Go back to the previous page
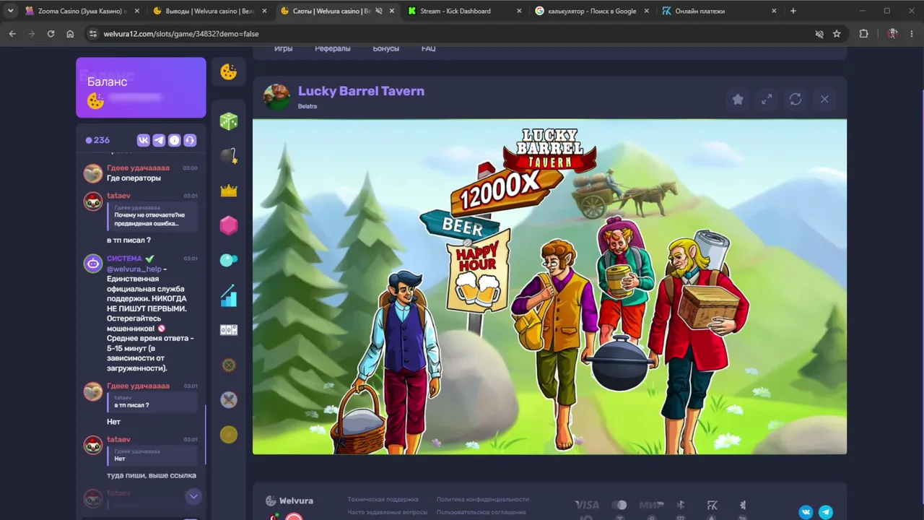Image resolution: width=924 pixels, height=520 pixels. click(12, 34)
